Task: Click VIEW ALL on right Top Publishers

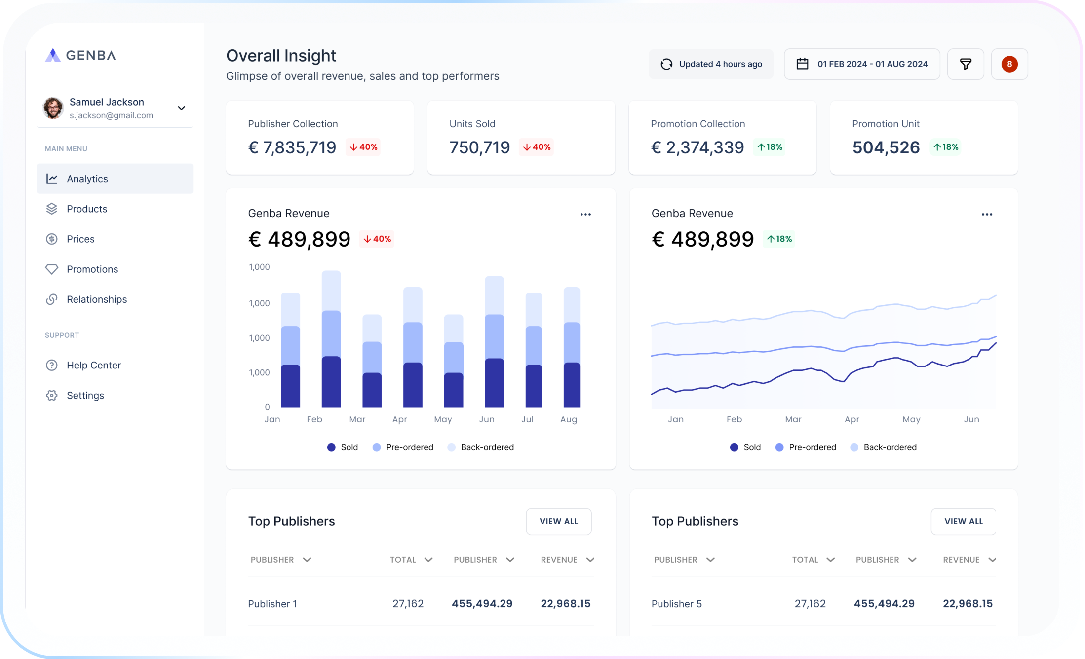Action: (964, 521)
